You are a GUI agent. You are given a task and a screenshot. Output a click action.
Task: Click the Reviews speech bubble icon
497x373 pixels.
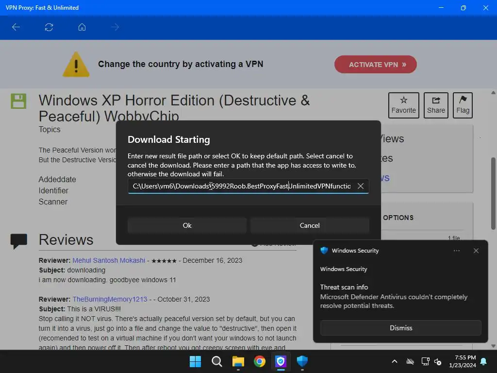tap(19, 241)
